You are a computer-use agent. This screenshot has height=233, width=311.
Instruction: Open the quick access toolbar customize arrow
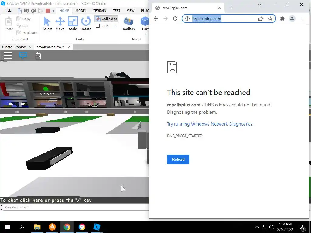pos(53,11)
